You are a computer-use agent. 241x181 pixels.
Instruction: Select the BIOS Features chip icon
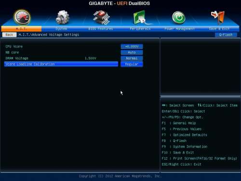coord(102,17)
